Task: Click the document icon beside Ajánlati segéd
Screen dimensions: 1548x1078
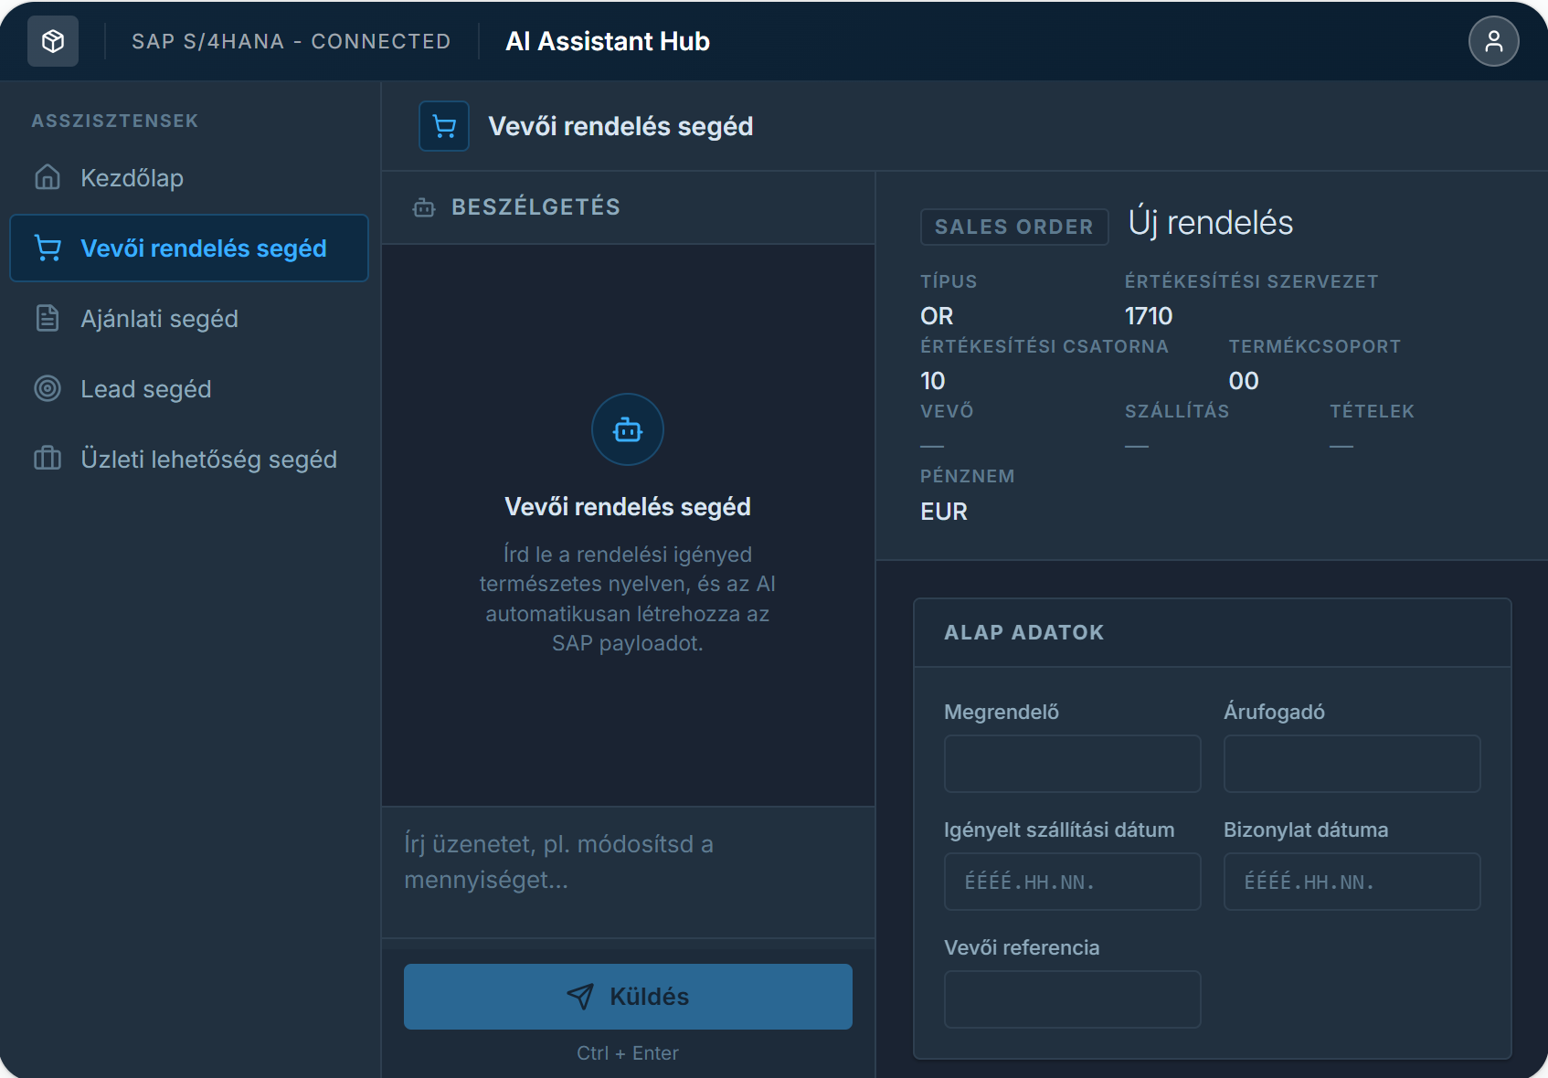Action: pyautogui.click(x=48, y=318)
